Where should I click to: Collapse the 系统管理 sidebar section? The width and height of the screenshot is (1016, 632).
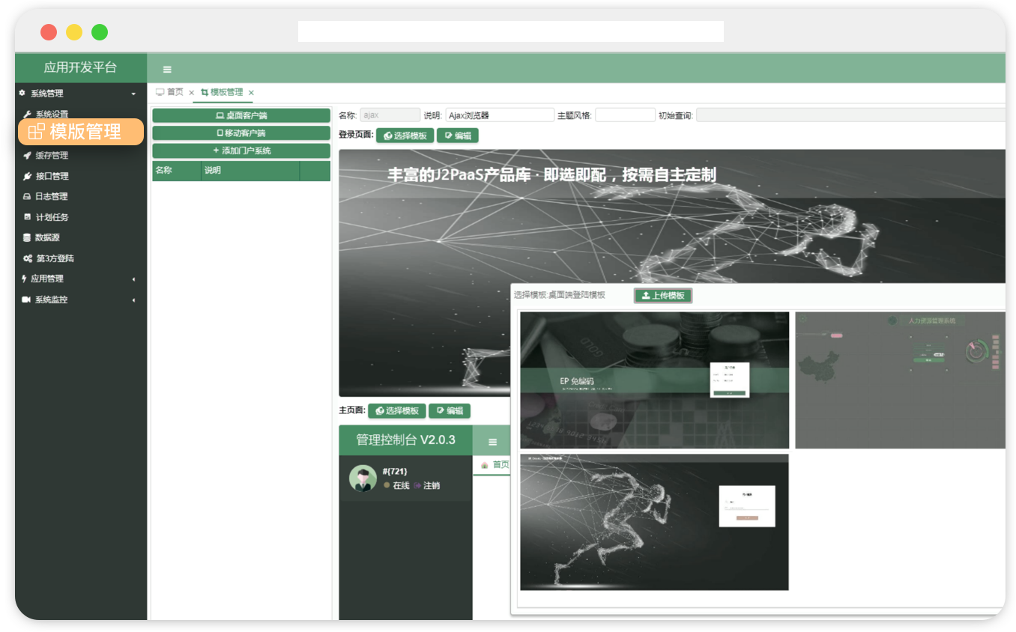[81, 94]
